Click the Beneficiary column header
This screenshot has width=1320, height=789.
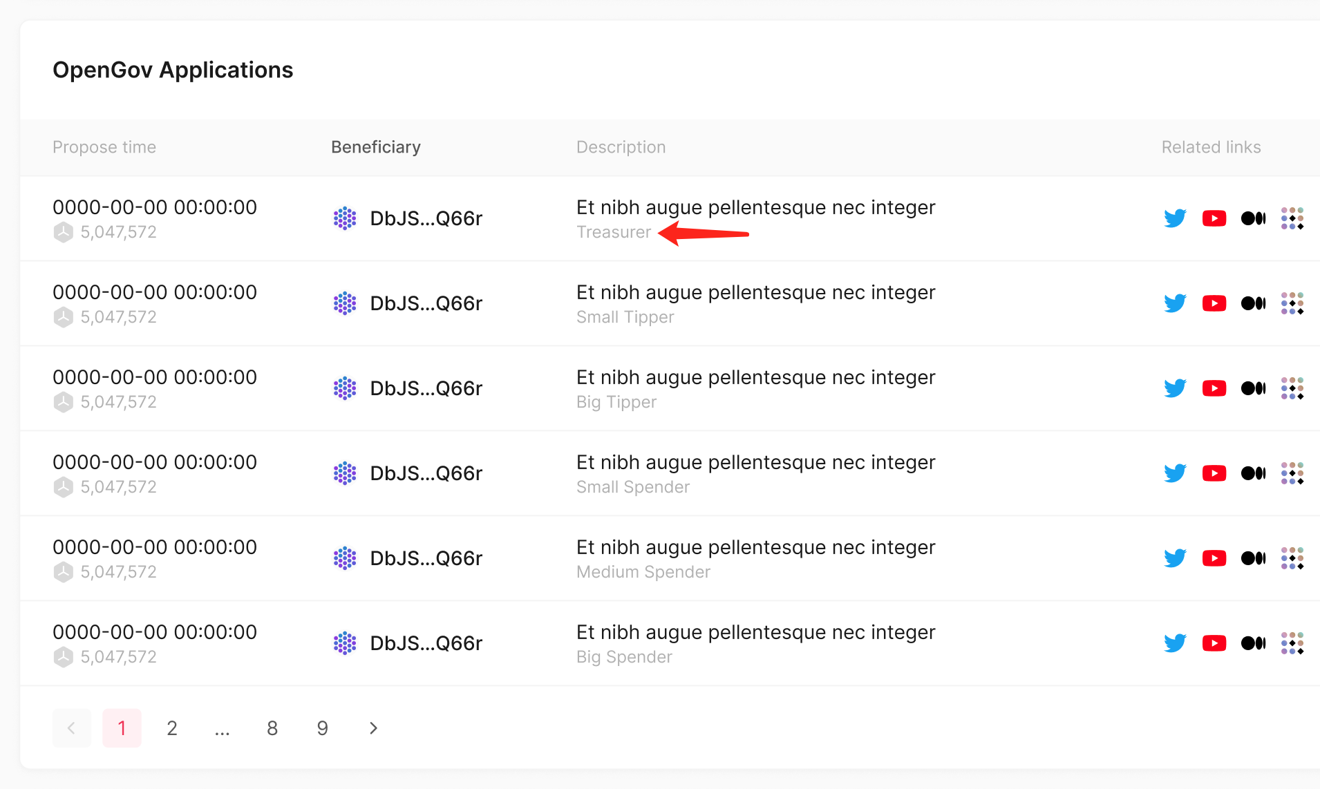(376, 147)
